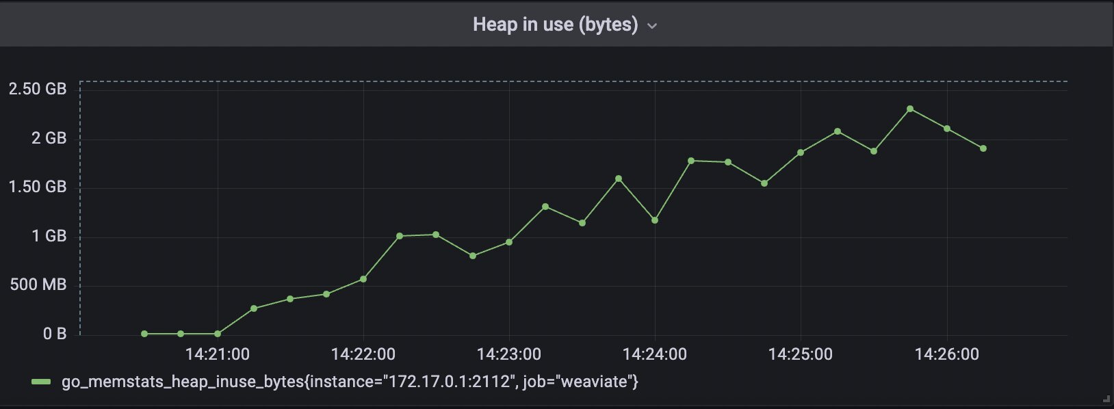Click the 14:24:00 x-axis time label
Screen dimensions: 1114x409
click(655, 354)
